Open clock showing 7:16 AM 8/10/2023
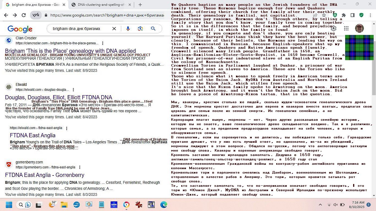376x211 pixels. [357, 205]
